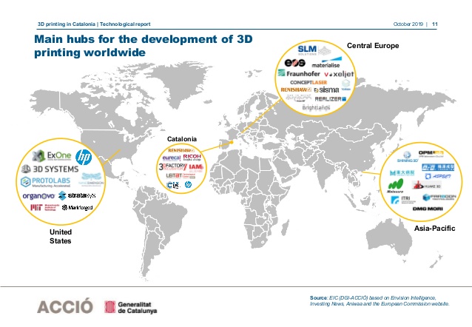472x327 pixels.
Task: Select the Leitat logo
Action: pyautogui.click(x=181, y=175)
